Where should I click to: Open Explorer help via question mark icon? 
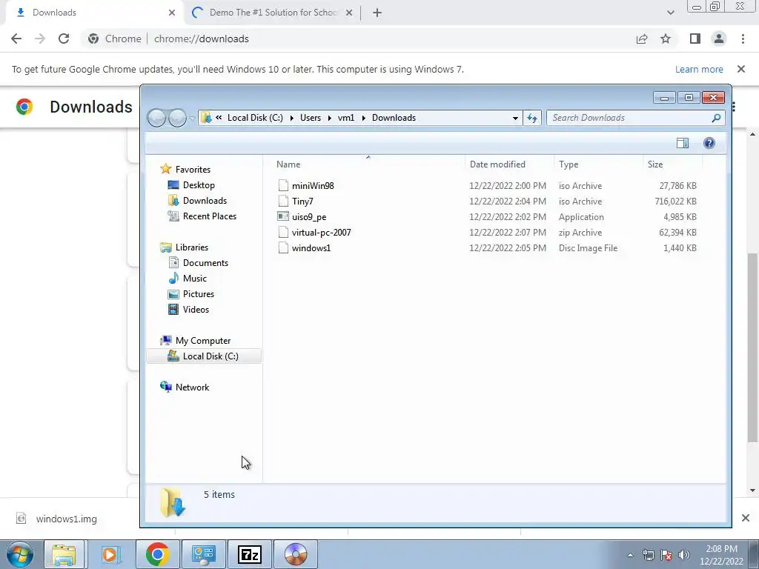(x=709, y=143)
